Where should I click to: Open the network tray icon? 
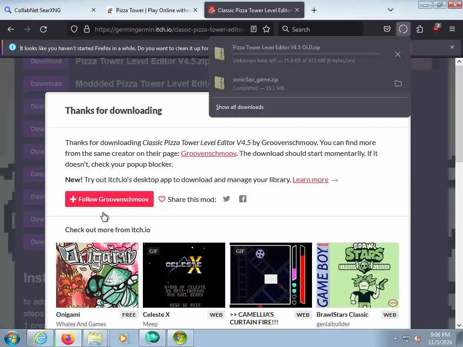(406, 339)
